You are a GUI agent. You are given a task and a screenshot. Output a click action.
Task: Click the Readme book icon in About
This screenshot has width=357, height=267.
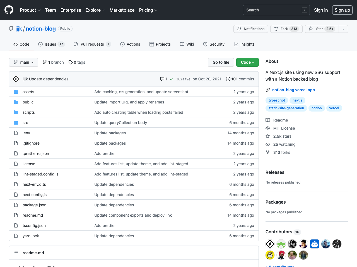(x=268, y=120)
